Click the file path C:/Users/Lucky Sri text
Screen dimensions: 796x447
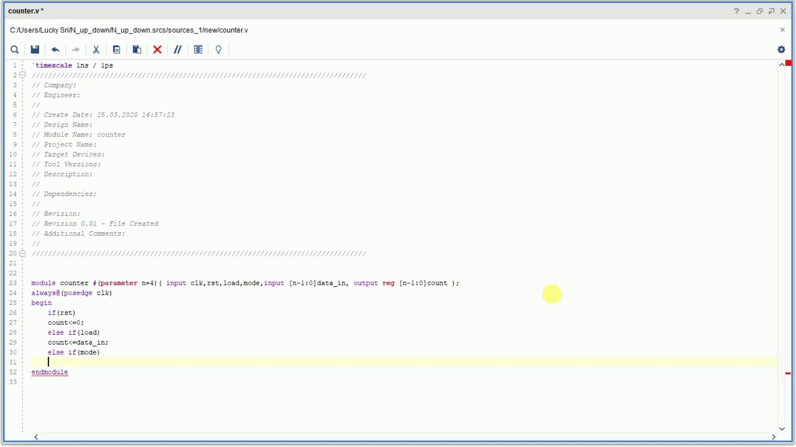pos(129,30)
